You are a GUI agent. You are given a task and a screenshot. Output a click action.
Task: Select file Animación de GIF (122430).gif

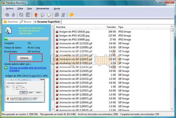tap(76, 71)
